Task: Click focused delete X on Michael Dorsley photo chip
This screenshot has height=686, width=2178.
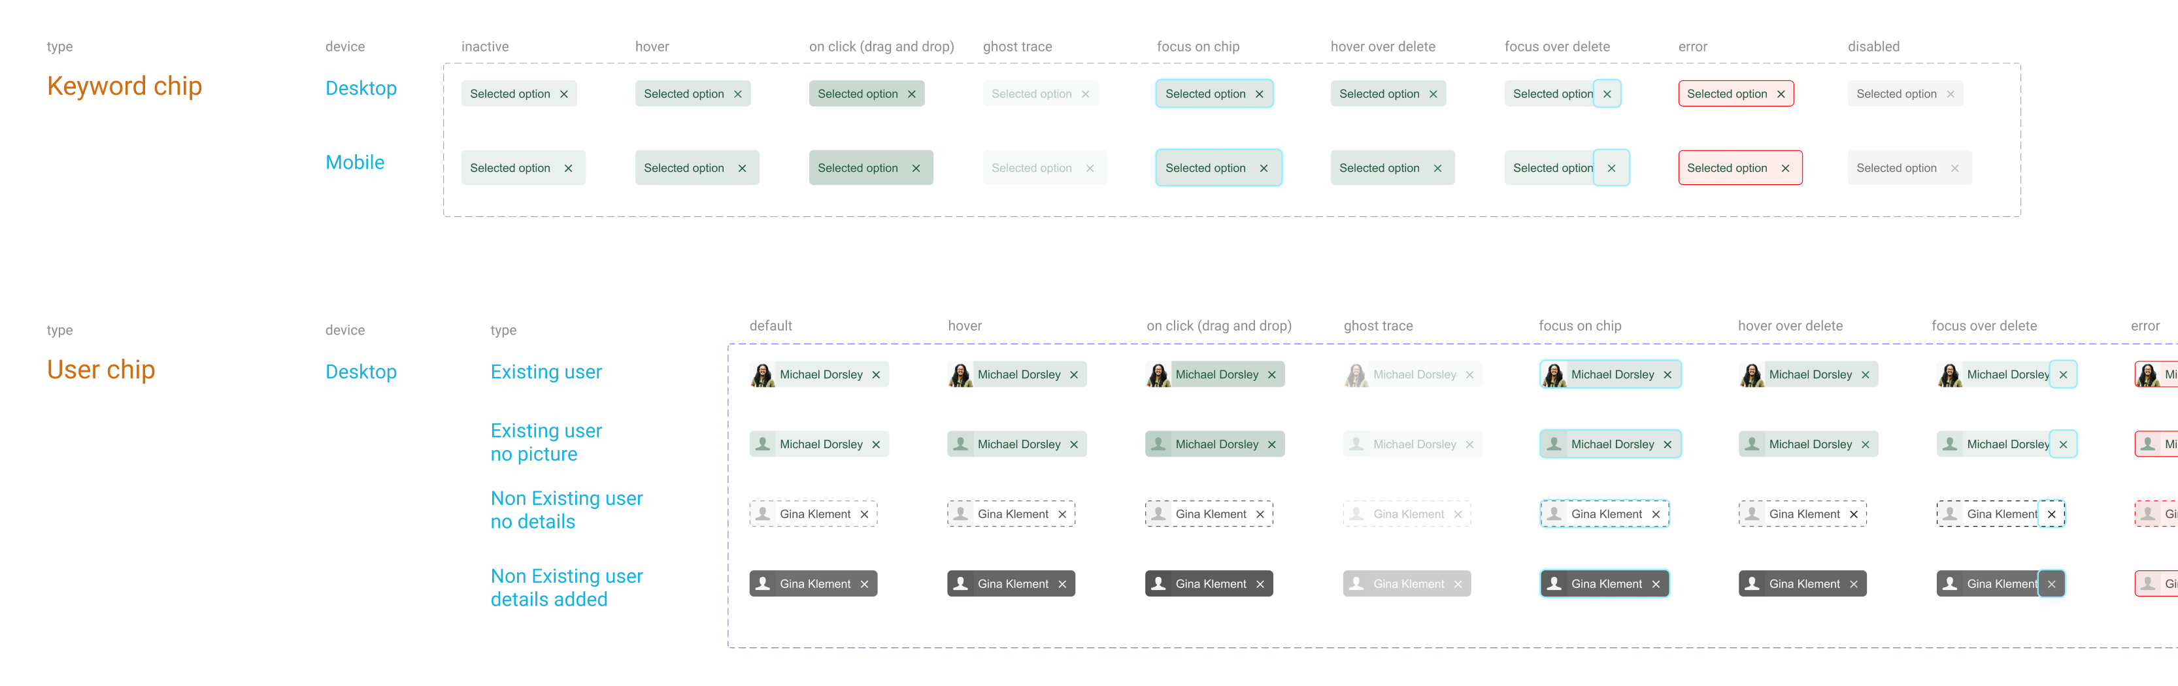Action: click(x=2063, y=374)
